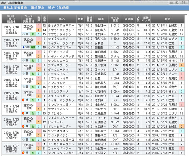This screenshot has width=189, height=156.
Task: Click horse name ステラウインド
Action: [x=58, y=74]
